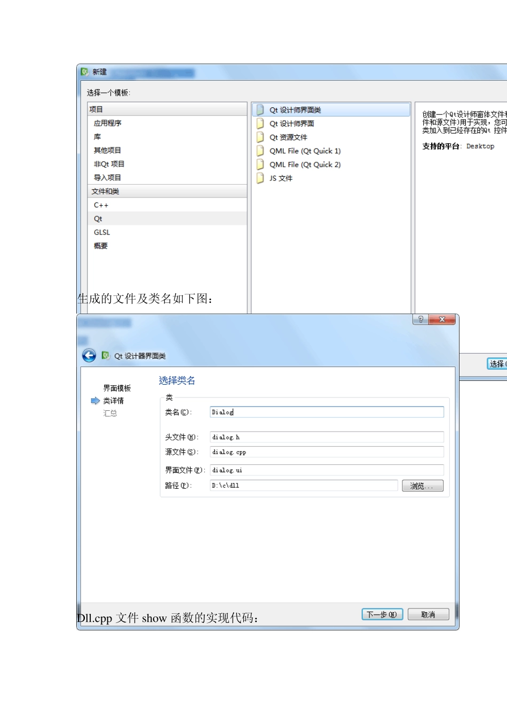Screen dimensions: 507x718
Task: Click the 类名 input field containing Dialog
Action: (x=327, y=412)
